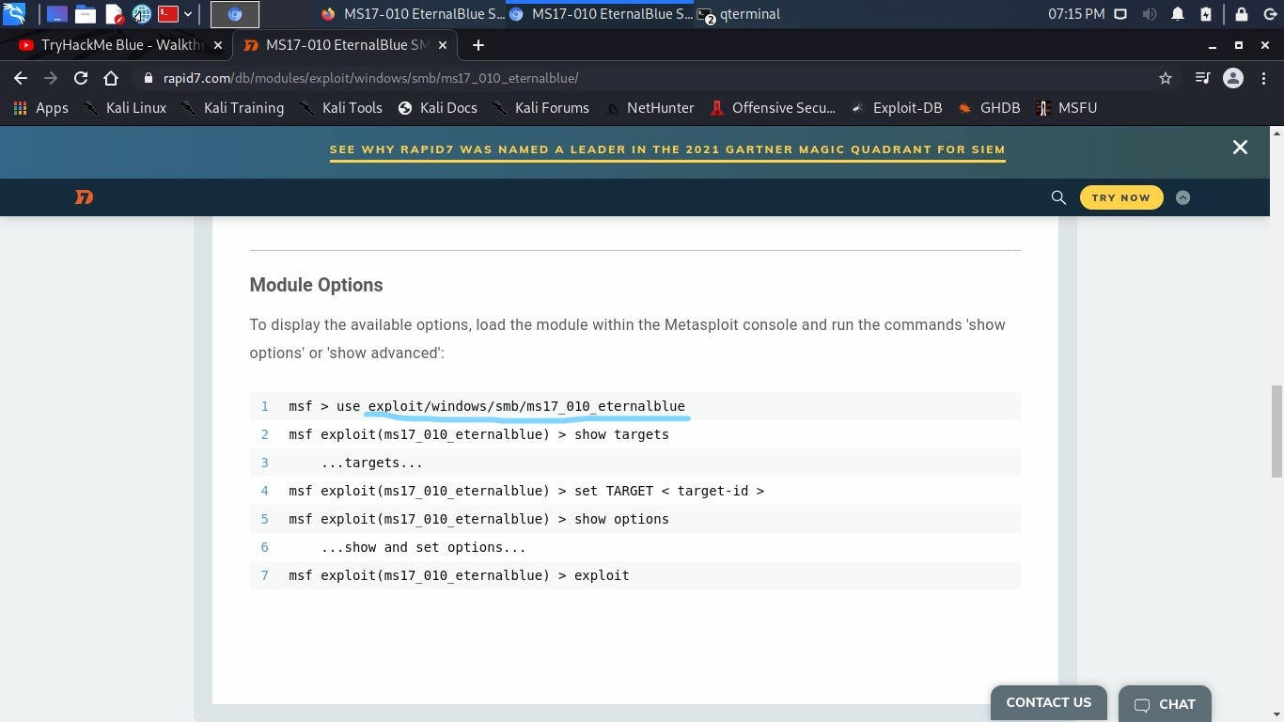Open the battery power manager tray icon
Image resolution: width=1284 pixels, height=722 pixels.
(1206, 14)
